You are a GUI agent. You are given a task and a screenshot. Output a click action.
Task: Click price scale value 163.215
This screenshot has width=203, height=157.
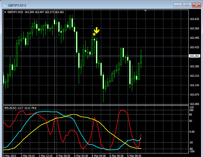194,76
